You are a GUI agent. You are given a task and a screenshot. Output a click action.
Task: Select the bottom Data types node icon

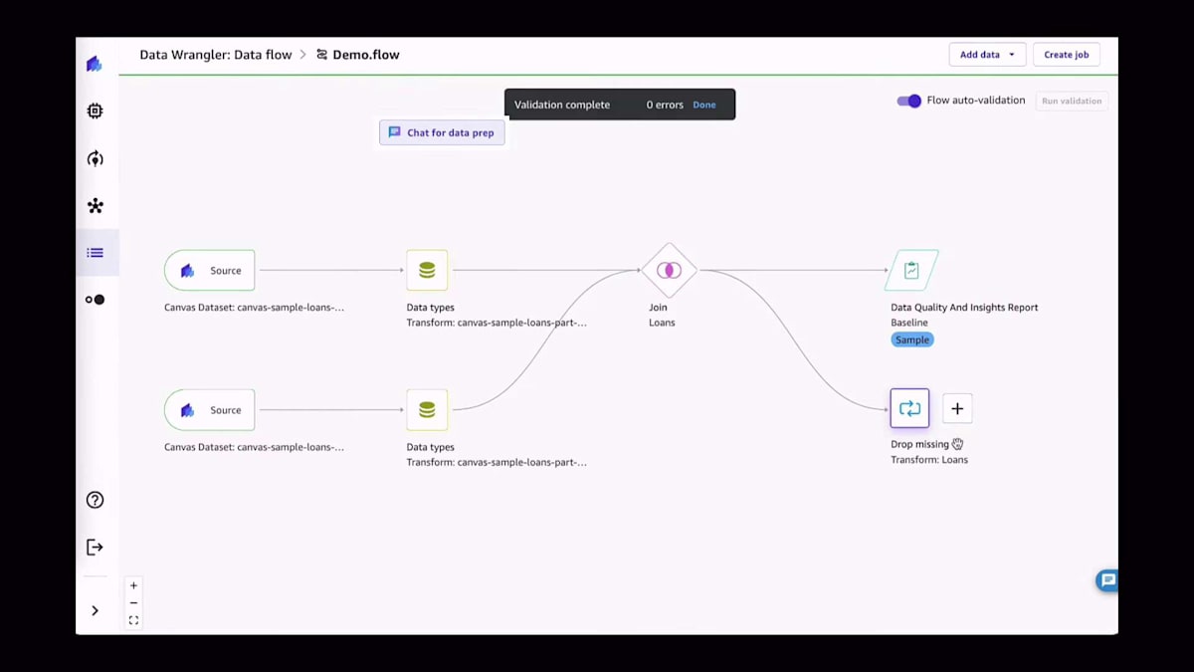[427, 409]
